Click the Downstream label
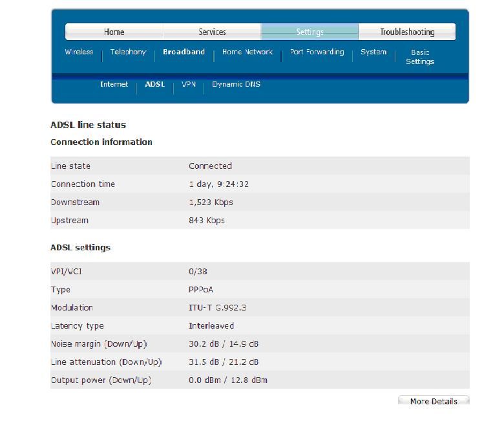495x425 pixels. coord(75,202)
